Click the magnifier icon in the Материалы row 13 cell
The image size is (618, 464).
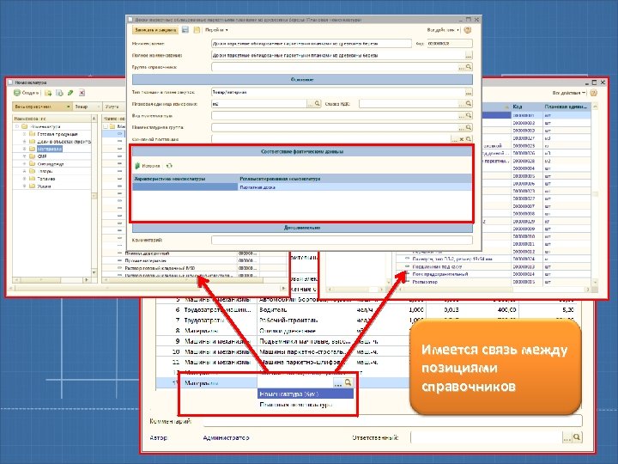coord(348,382)
